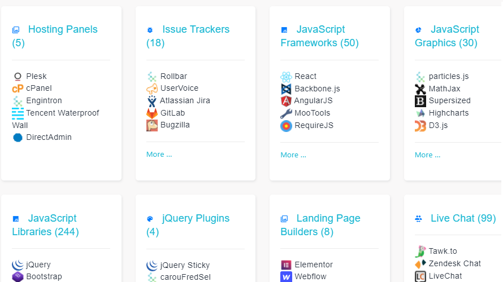The image size is (503, 282).
Task: Select the carouFredSel link
Action: (x=185, y=277)
